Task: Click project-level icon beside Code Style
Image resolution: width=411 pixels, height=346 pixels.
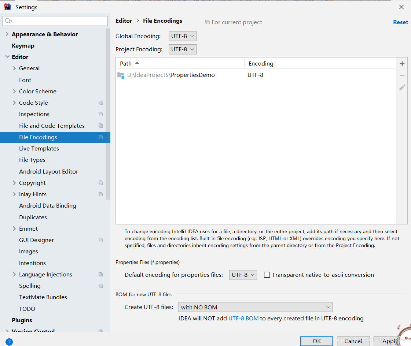Action: (101, 103)
